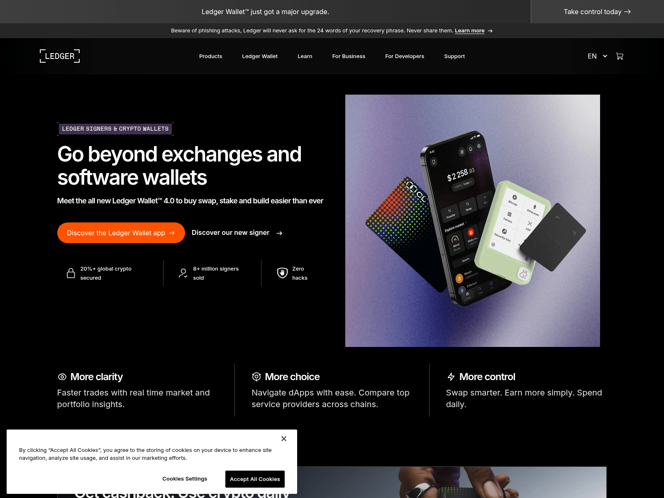
Task: Click the Support nav item
Action: tap(454, 56)
